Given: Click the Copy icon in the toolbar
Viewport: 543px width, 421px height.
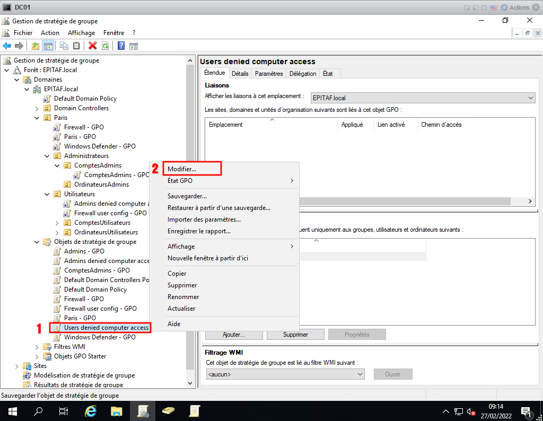Looking at the screenshot, I should click(64, 46).
